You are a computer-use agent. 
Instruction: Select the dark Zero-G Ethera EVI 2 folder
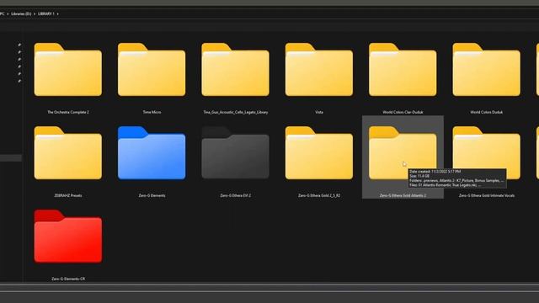click(x=236, y=153)
